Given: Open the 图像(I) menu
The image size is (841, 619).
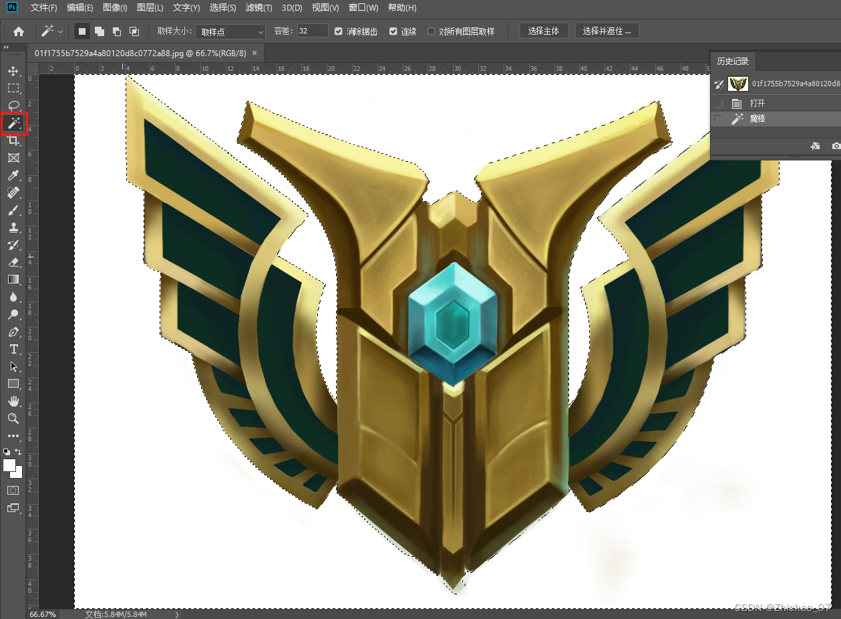Looking at the screenshot, I should tap(115, 7).
